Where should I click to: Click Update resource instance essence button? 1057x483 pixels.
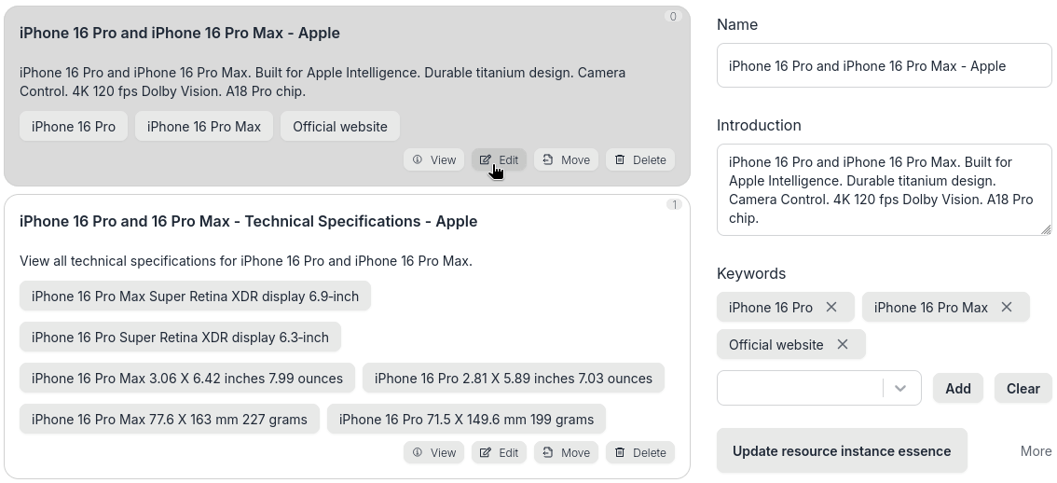[842, 451]
